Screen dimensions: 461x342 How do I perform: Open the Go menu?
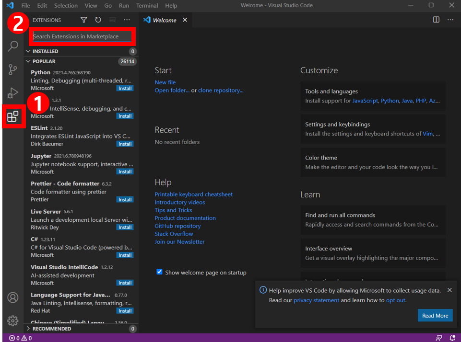(108, 6)
